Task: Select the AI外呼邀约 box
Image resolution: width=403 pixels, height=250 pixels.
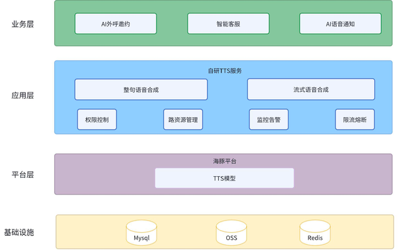Action: pyautogui.click(x=115, y=24)
